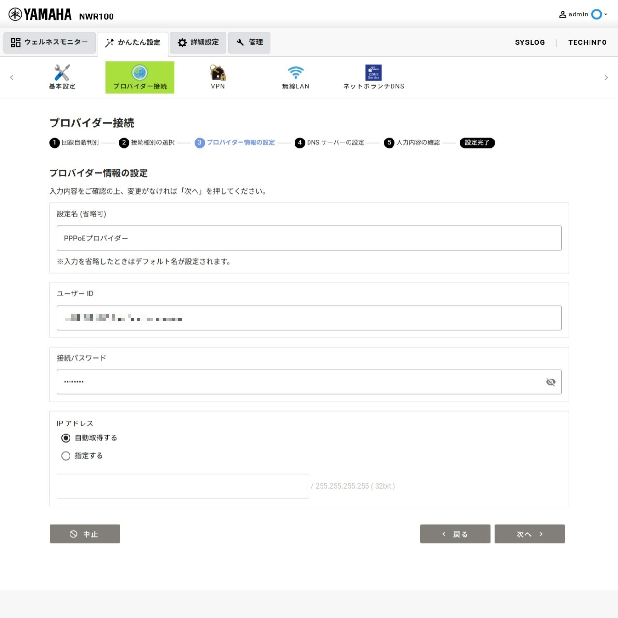Screen dimensions: 618x618
Task: Open the VPN icon
Action: (218, 73)
